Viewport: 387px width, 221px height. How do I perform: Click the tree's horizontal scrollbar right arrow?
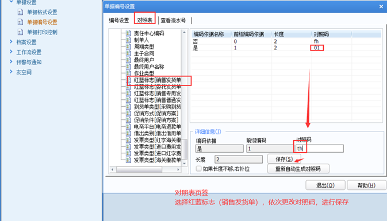click(178, 169)
